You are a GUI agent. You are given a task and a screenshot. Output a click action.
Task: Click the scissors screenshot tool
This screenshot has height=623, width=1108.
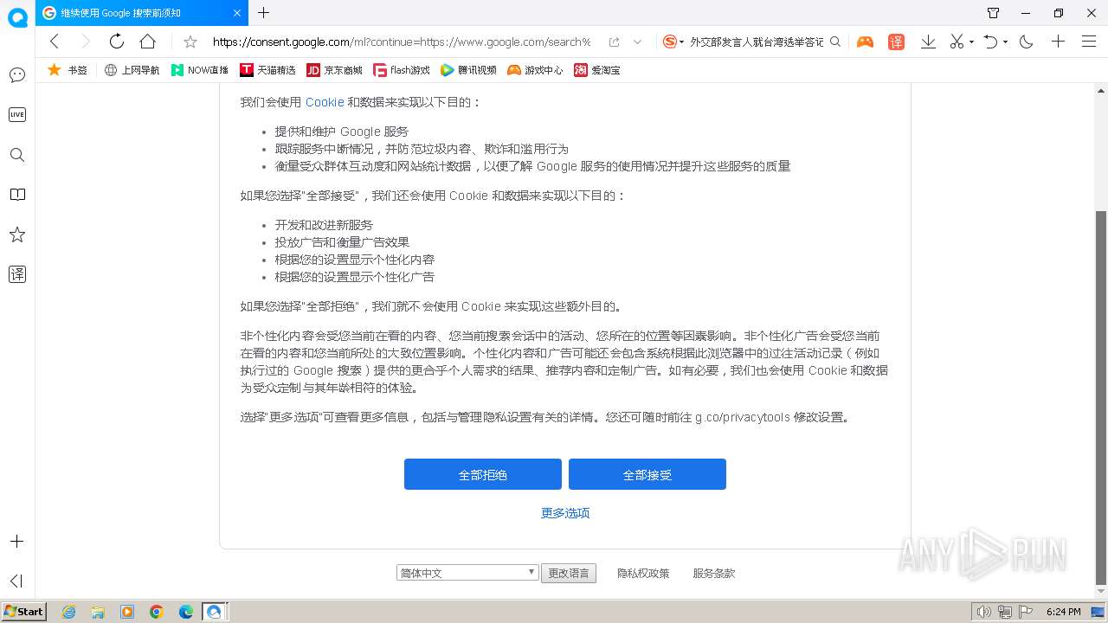point(957,42)
